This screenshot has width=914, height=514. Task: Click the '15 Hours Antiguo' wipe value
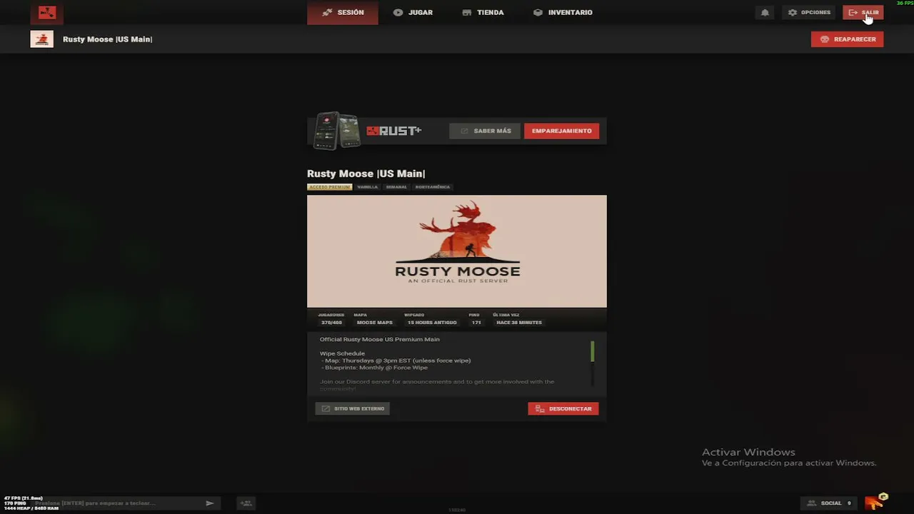pos(432,323)
